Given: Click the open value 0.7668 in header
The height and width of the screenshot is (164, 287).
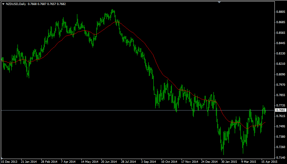Looking at the screenshot, I should pos(32,4).
